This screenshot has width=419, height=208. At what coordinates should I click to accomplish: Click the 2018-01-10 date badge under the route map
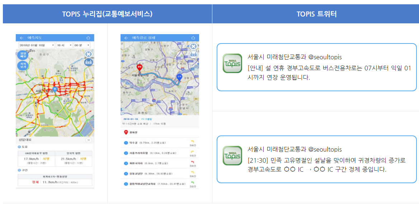click(x=130, y=119)
